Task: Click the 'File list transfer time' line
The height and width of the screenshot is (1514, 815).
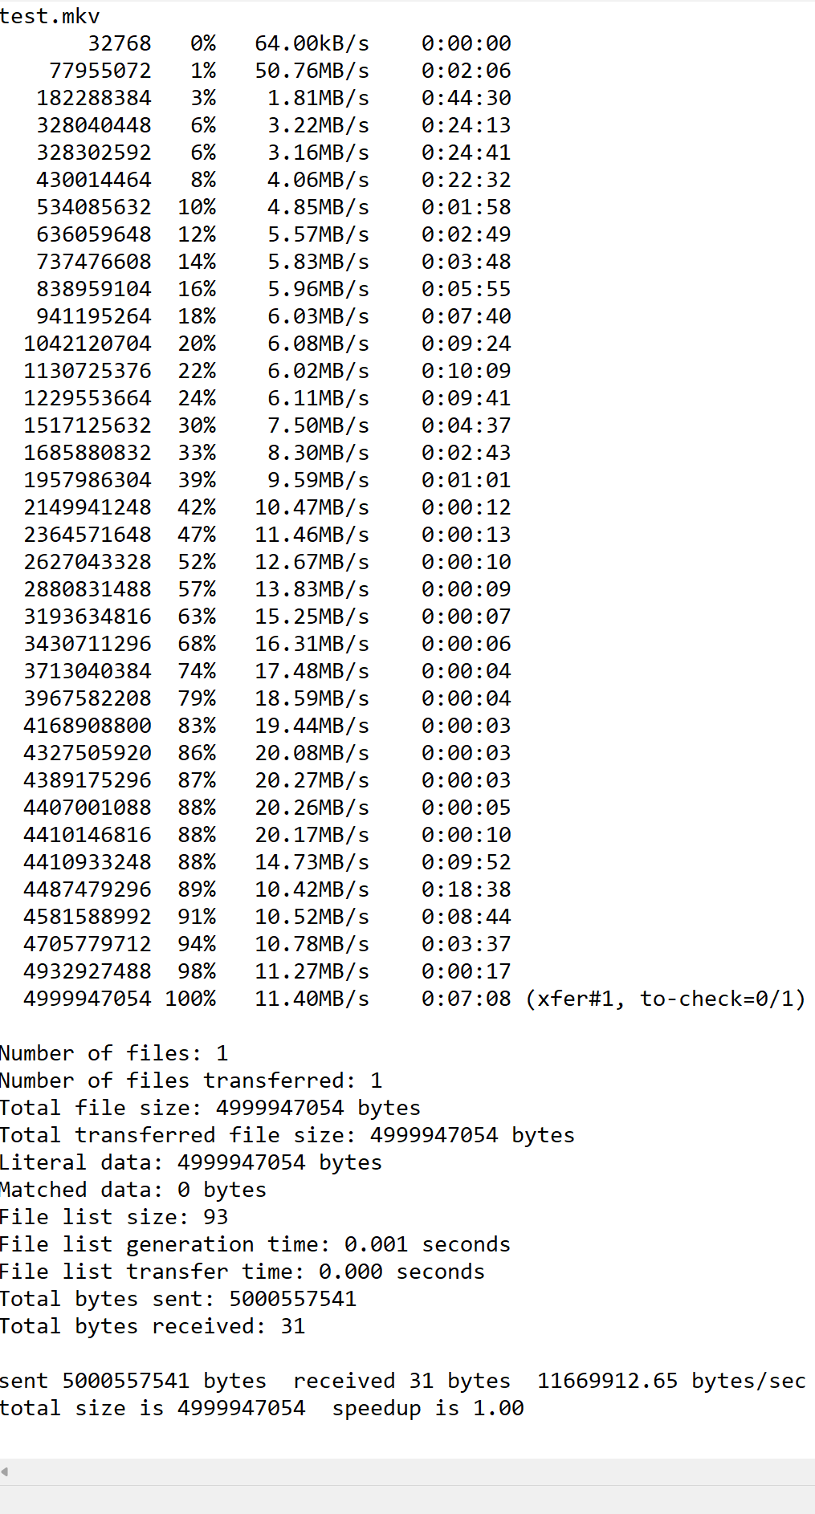Action: point(242,1272)
